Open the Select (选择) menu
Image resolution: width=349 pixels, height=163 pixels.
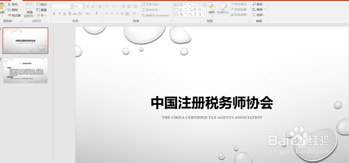click(x=259, y=15)
